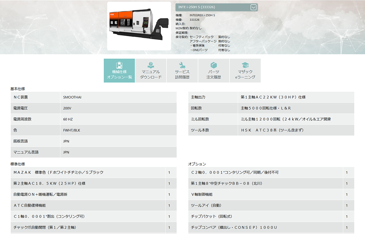Select Ｖ軸制御機能 option row
This screenshot has width=365, height=234.
[x=271, y=194]
